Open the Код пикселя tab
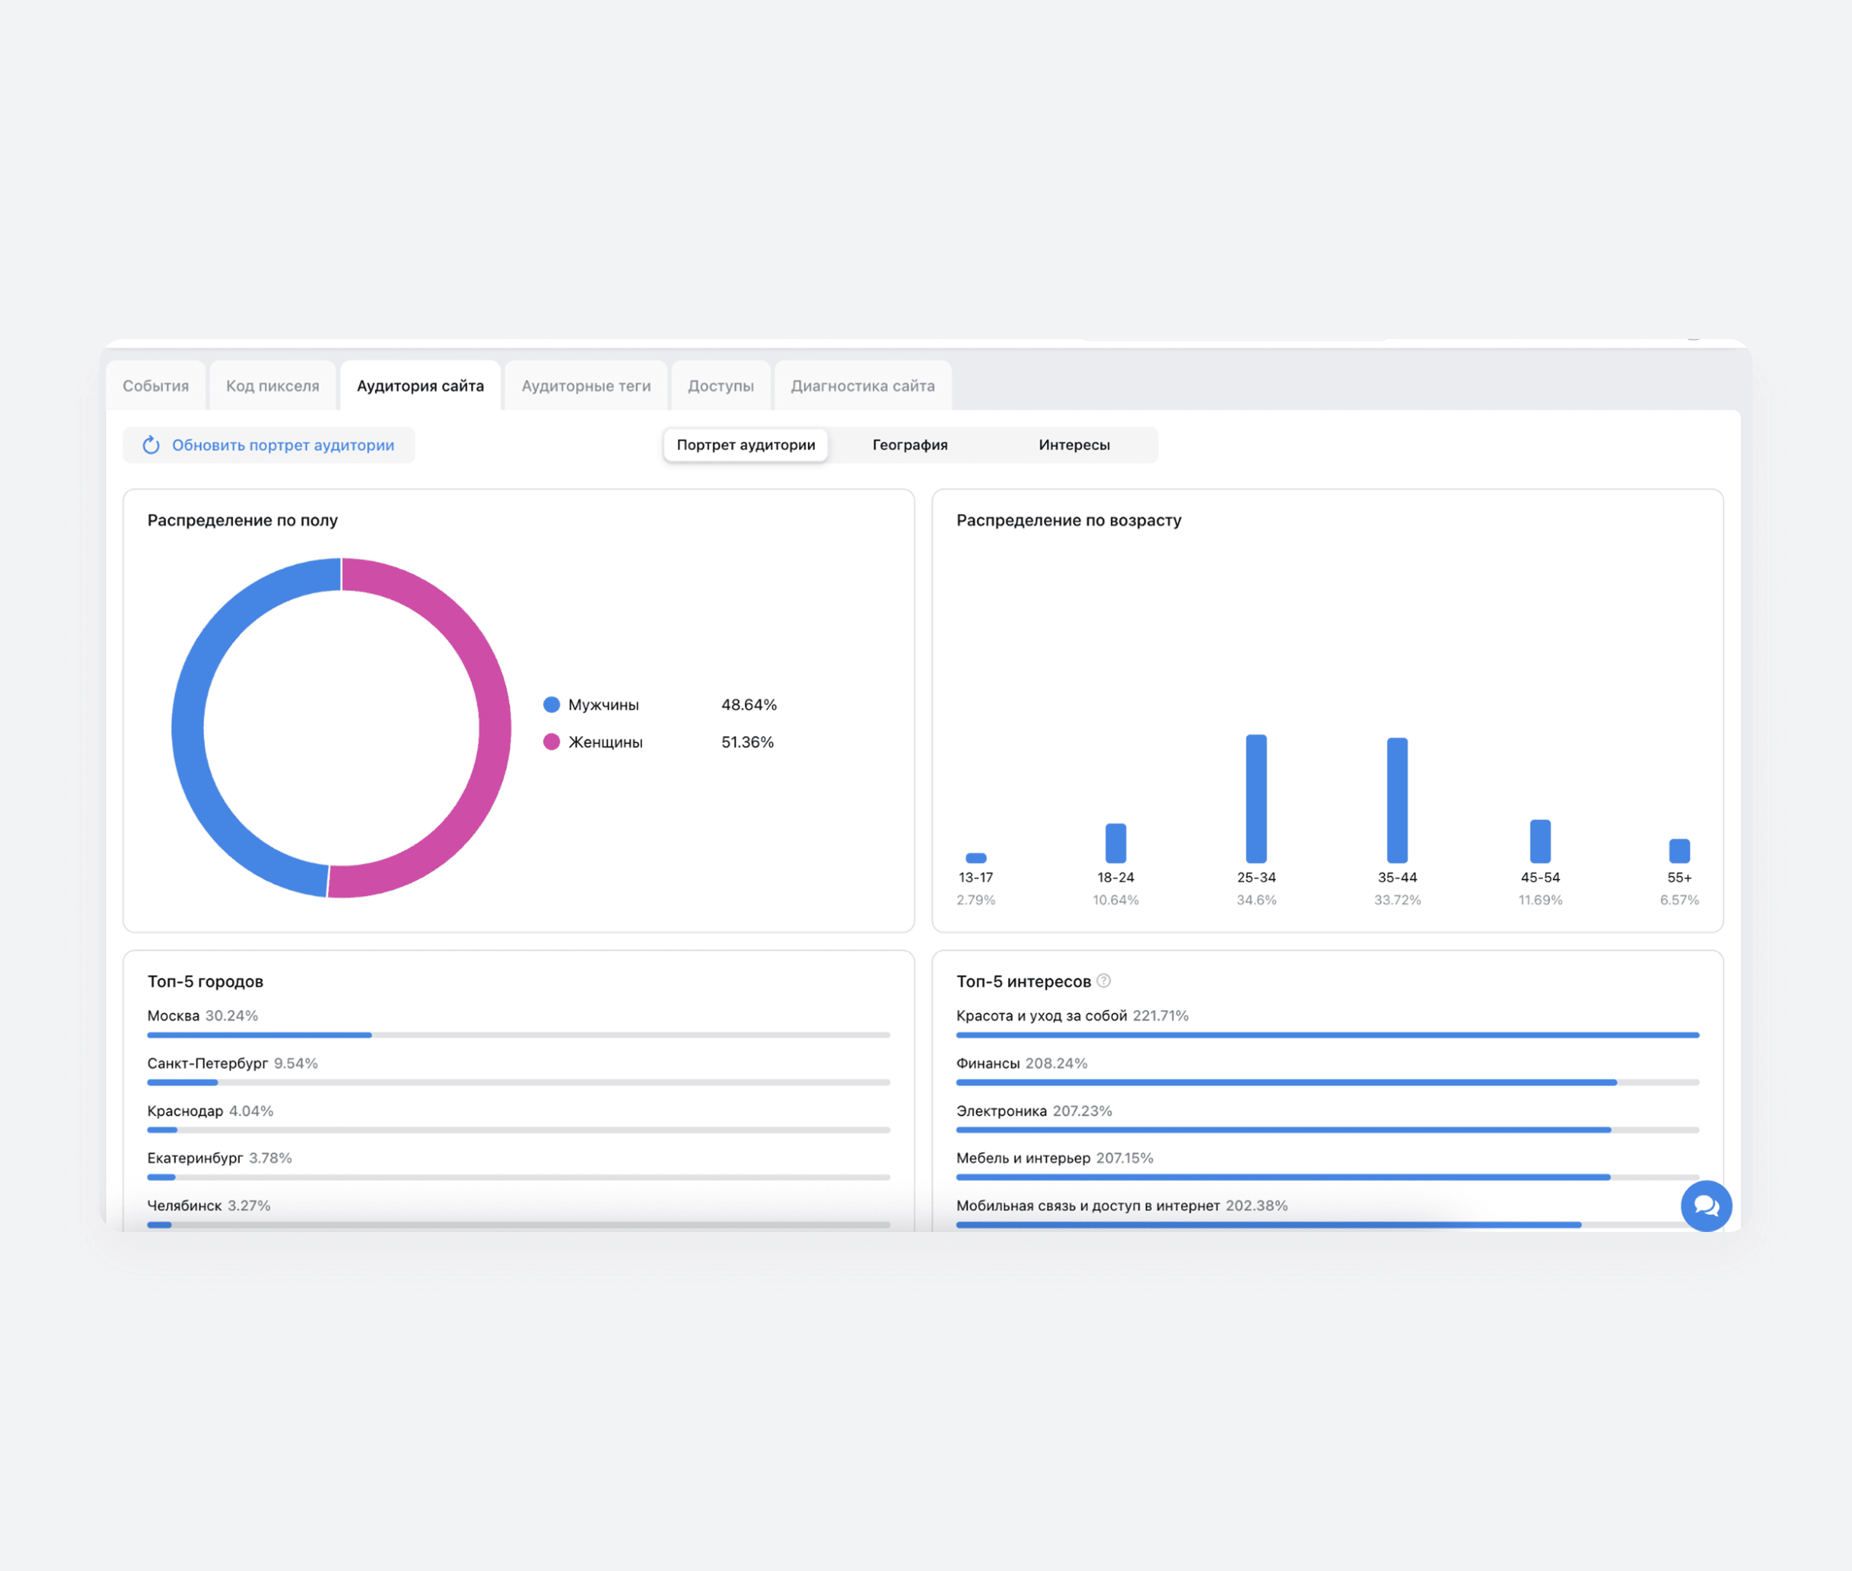This screenshot has height=1571, width=1852. (272, 386)
